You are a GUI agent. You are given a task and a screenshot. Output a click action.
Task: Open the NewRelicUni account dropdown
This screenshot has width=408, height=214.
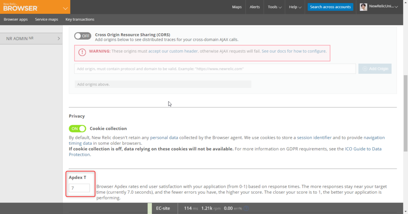point(383,6)
